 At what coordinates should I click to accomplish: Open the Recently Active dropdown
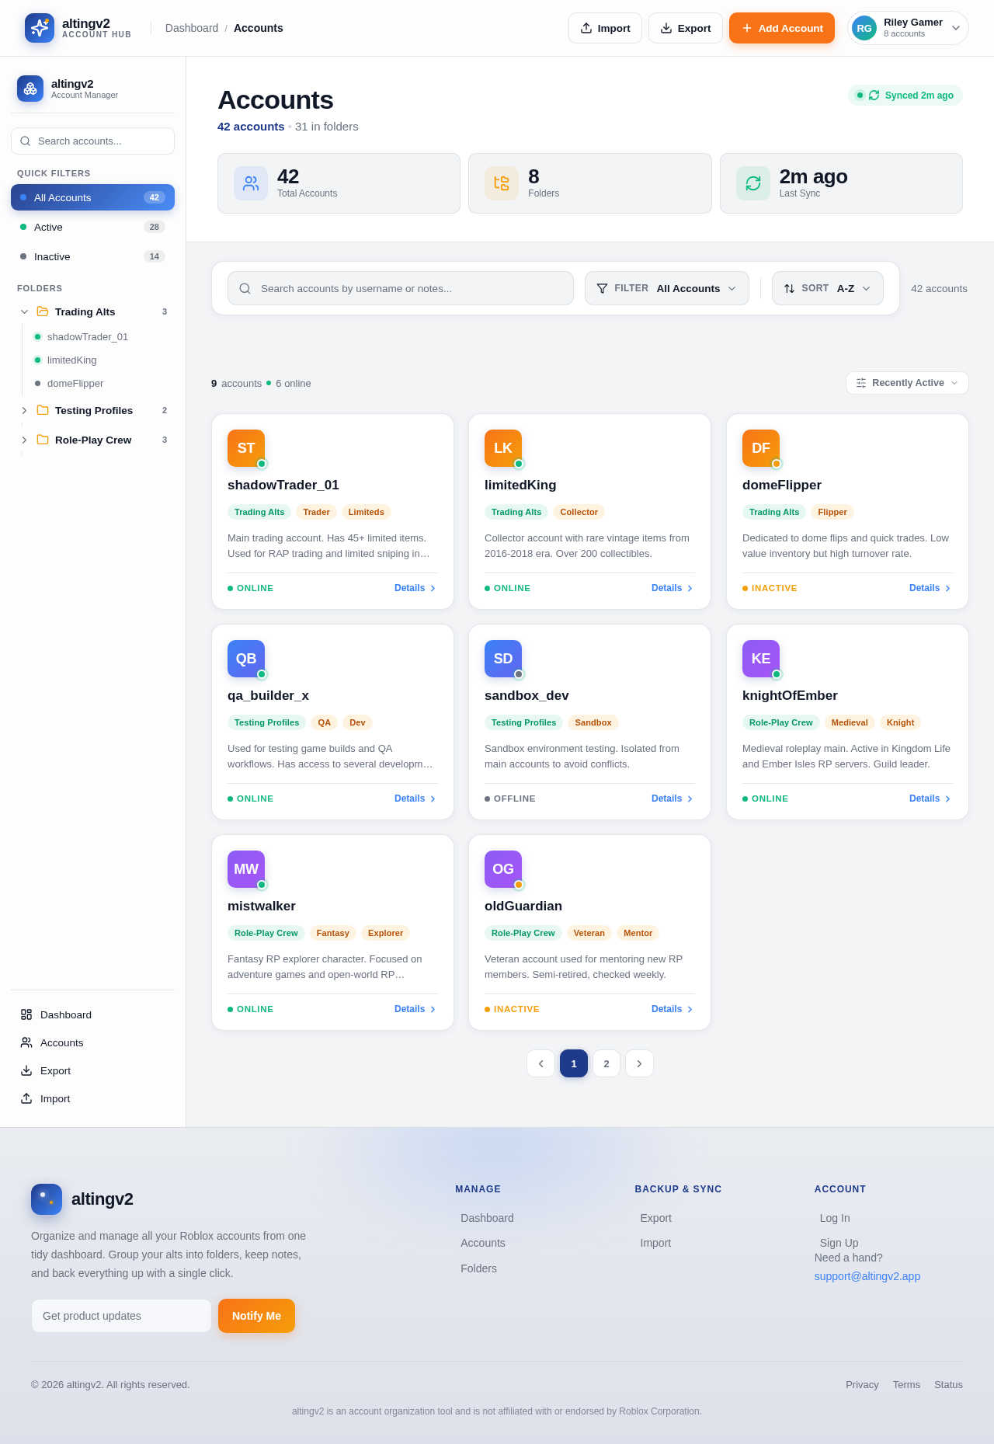pyautogui.click(x=907, y=383)
